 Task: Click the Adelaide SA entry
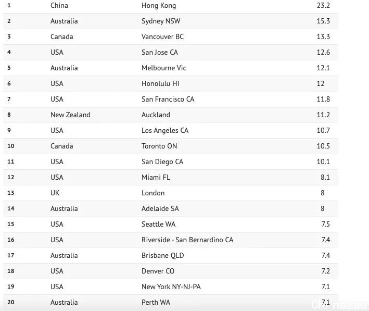click(160, 208)
